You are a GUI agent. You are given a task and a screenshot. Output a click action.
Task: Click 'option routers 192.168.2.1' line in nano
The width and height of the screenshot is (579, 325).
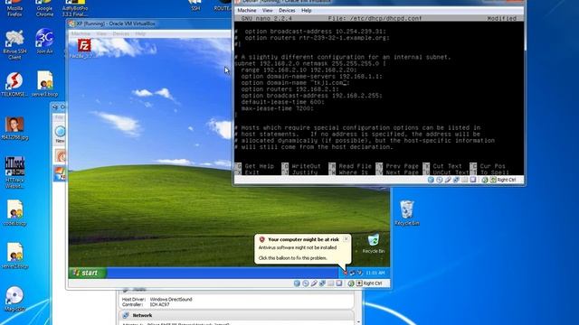(289, 89)
